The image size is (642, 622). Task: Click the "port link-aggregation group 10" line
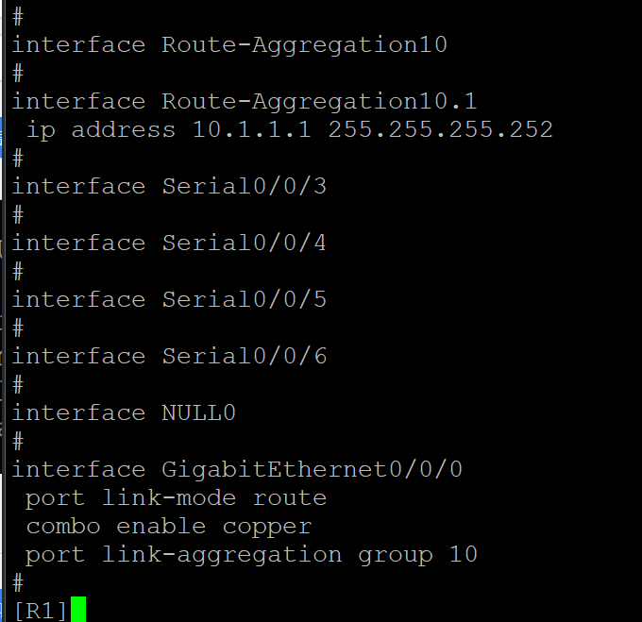pyautogui.click(x=251, y=554)
